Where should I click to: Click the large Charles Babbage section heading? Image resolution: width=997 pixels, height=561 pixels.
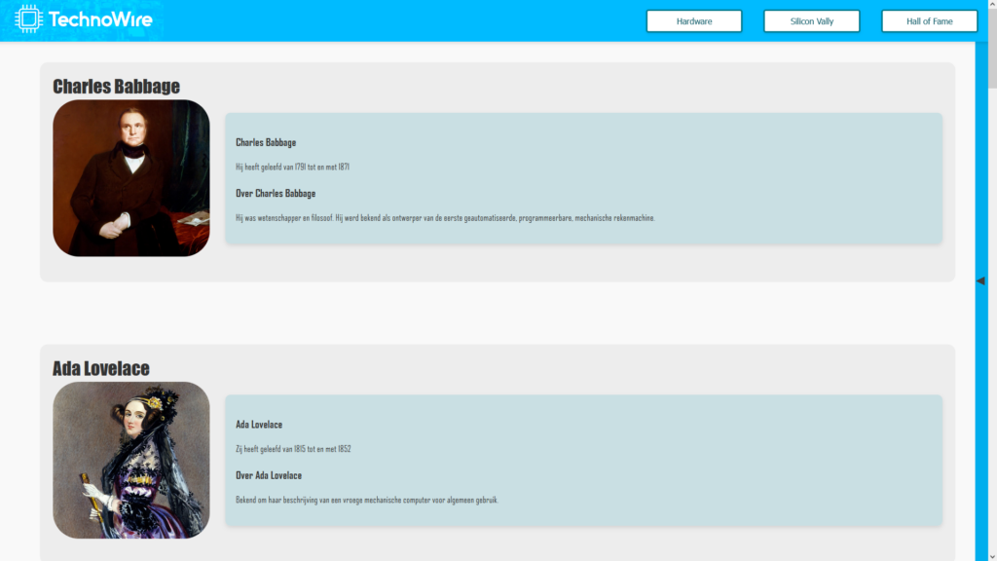(116, 87)
